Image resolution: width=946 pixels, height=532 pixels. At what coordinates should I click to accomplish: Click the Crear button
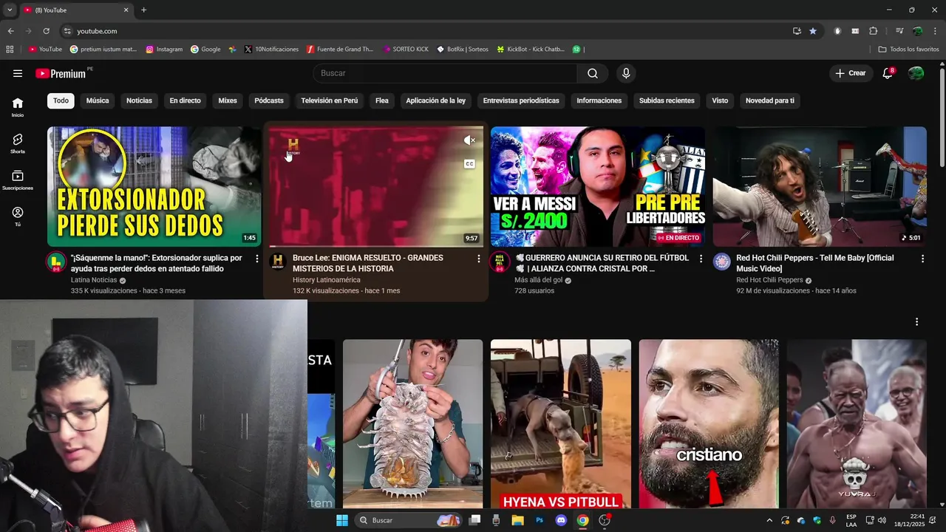tap(851, 73)
